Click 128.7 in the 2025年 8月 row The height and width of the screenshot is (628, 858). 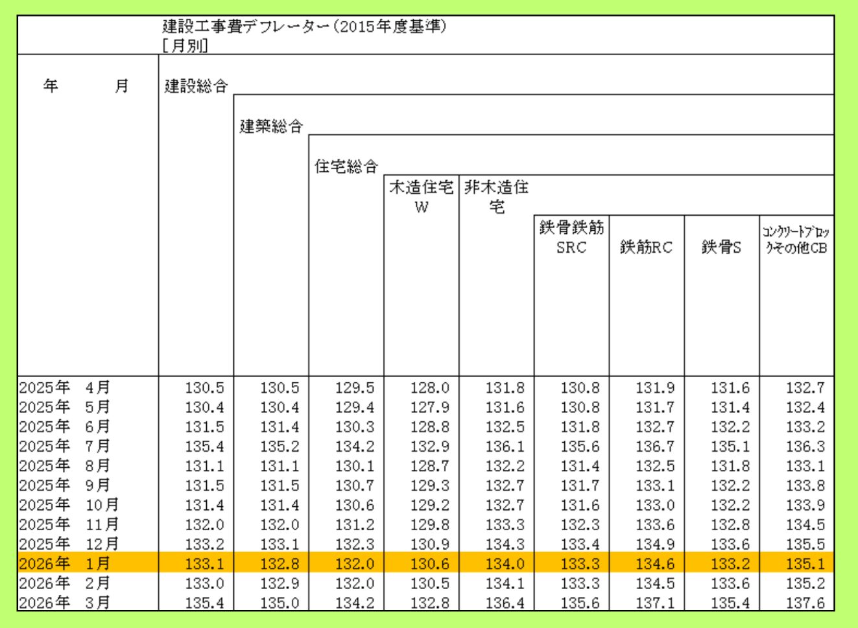(429, 466)
